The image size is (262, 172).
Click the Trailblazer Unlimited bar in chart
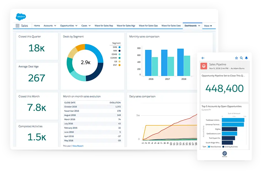click(x=233, y=120)
